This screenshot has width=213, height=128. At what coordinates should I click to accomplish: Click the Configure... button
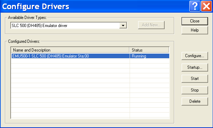(x=195, y=56)
